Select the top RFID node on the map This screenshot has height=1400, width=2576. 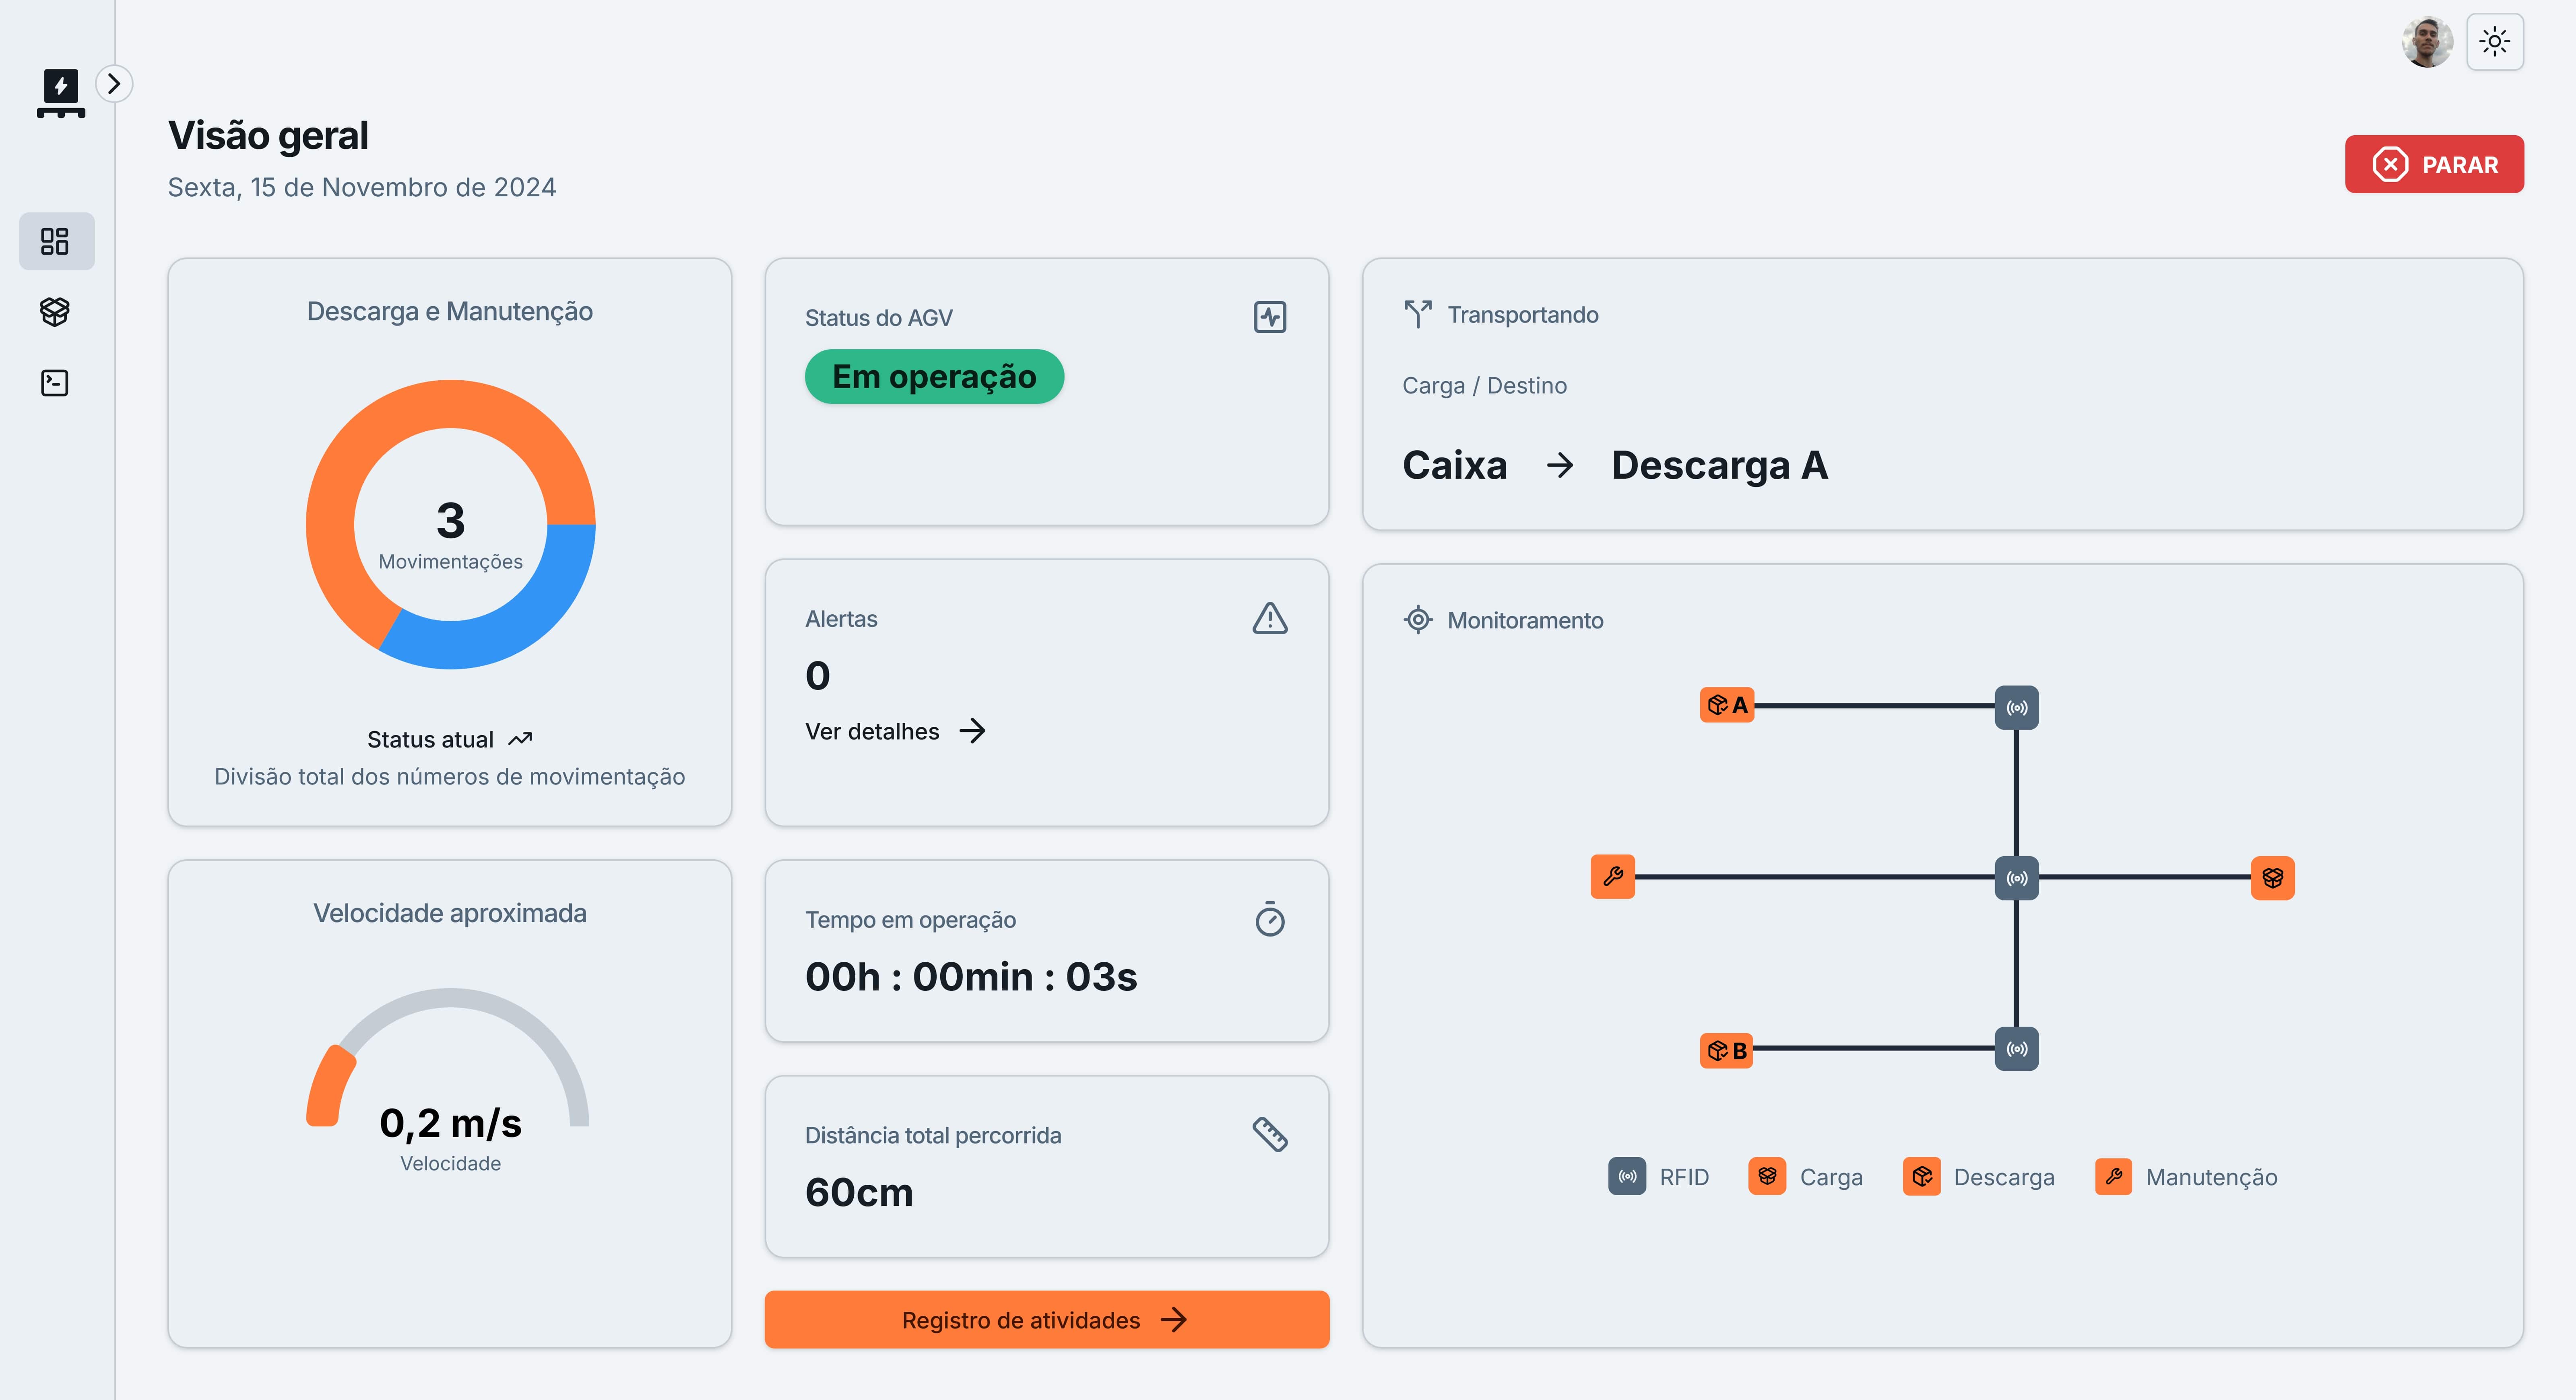[2016, 708]
